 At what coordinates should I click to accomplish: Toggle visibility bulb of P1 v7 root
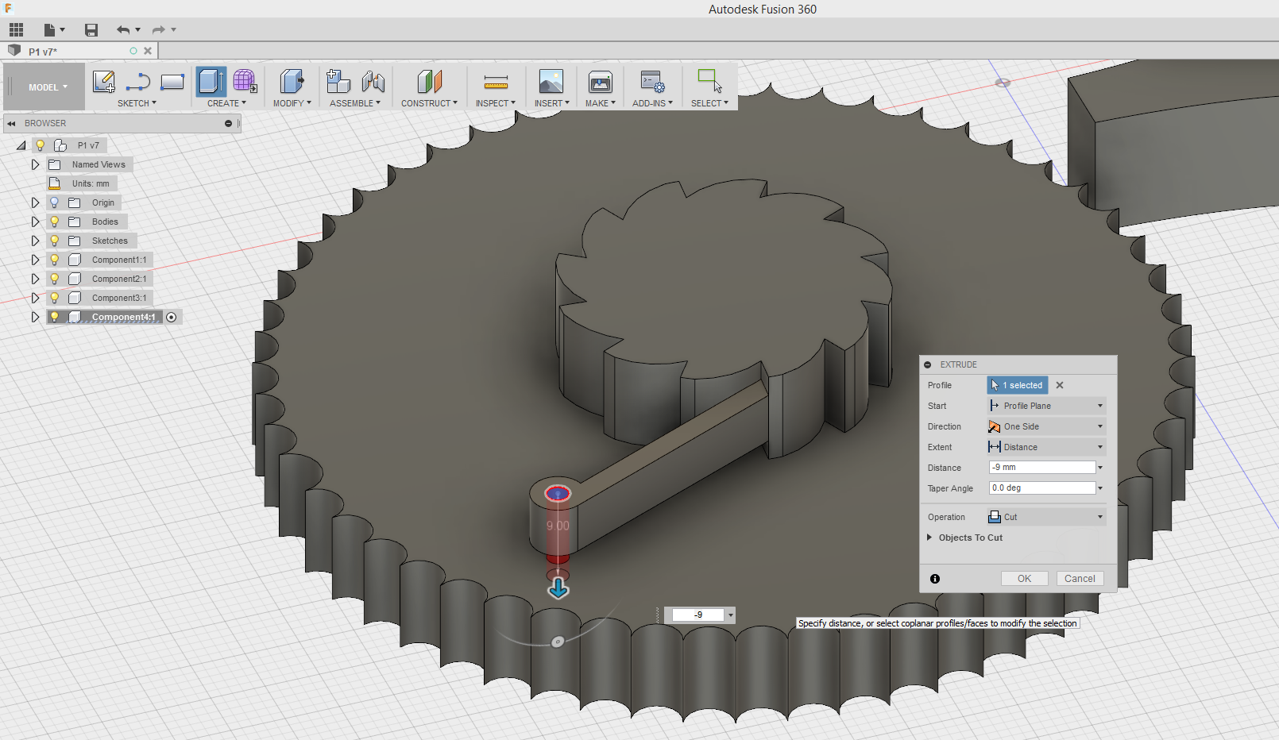pyautogui.click(x=40, y=145)
